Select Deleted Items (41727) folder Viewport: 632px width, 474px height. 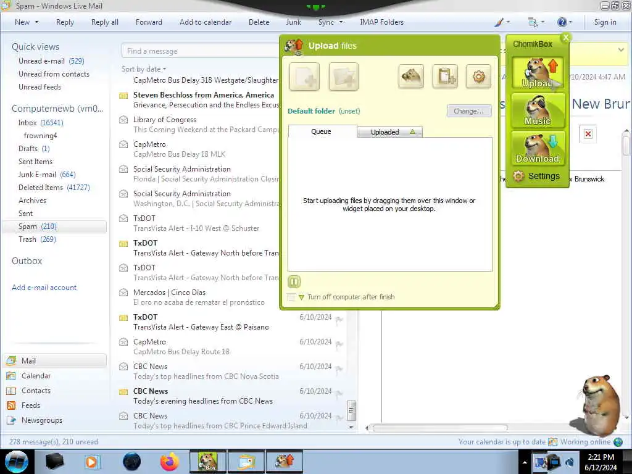54,188
